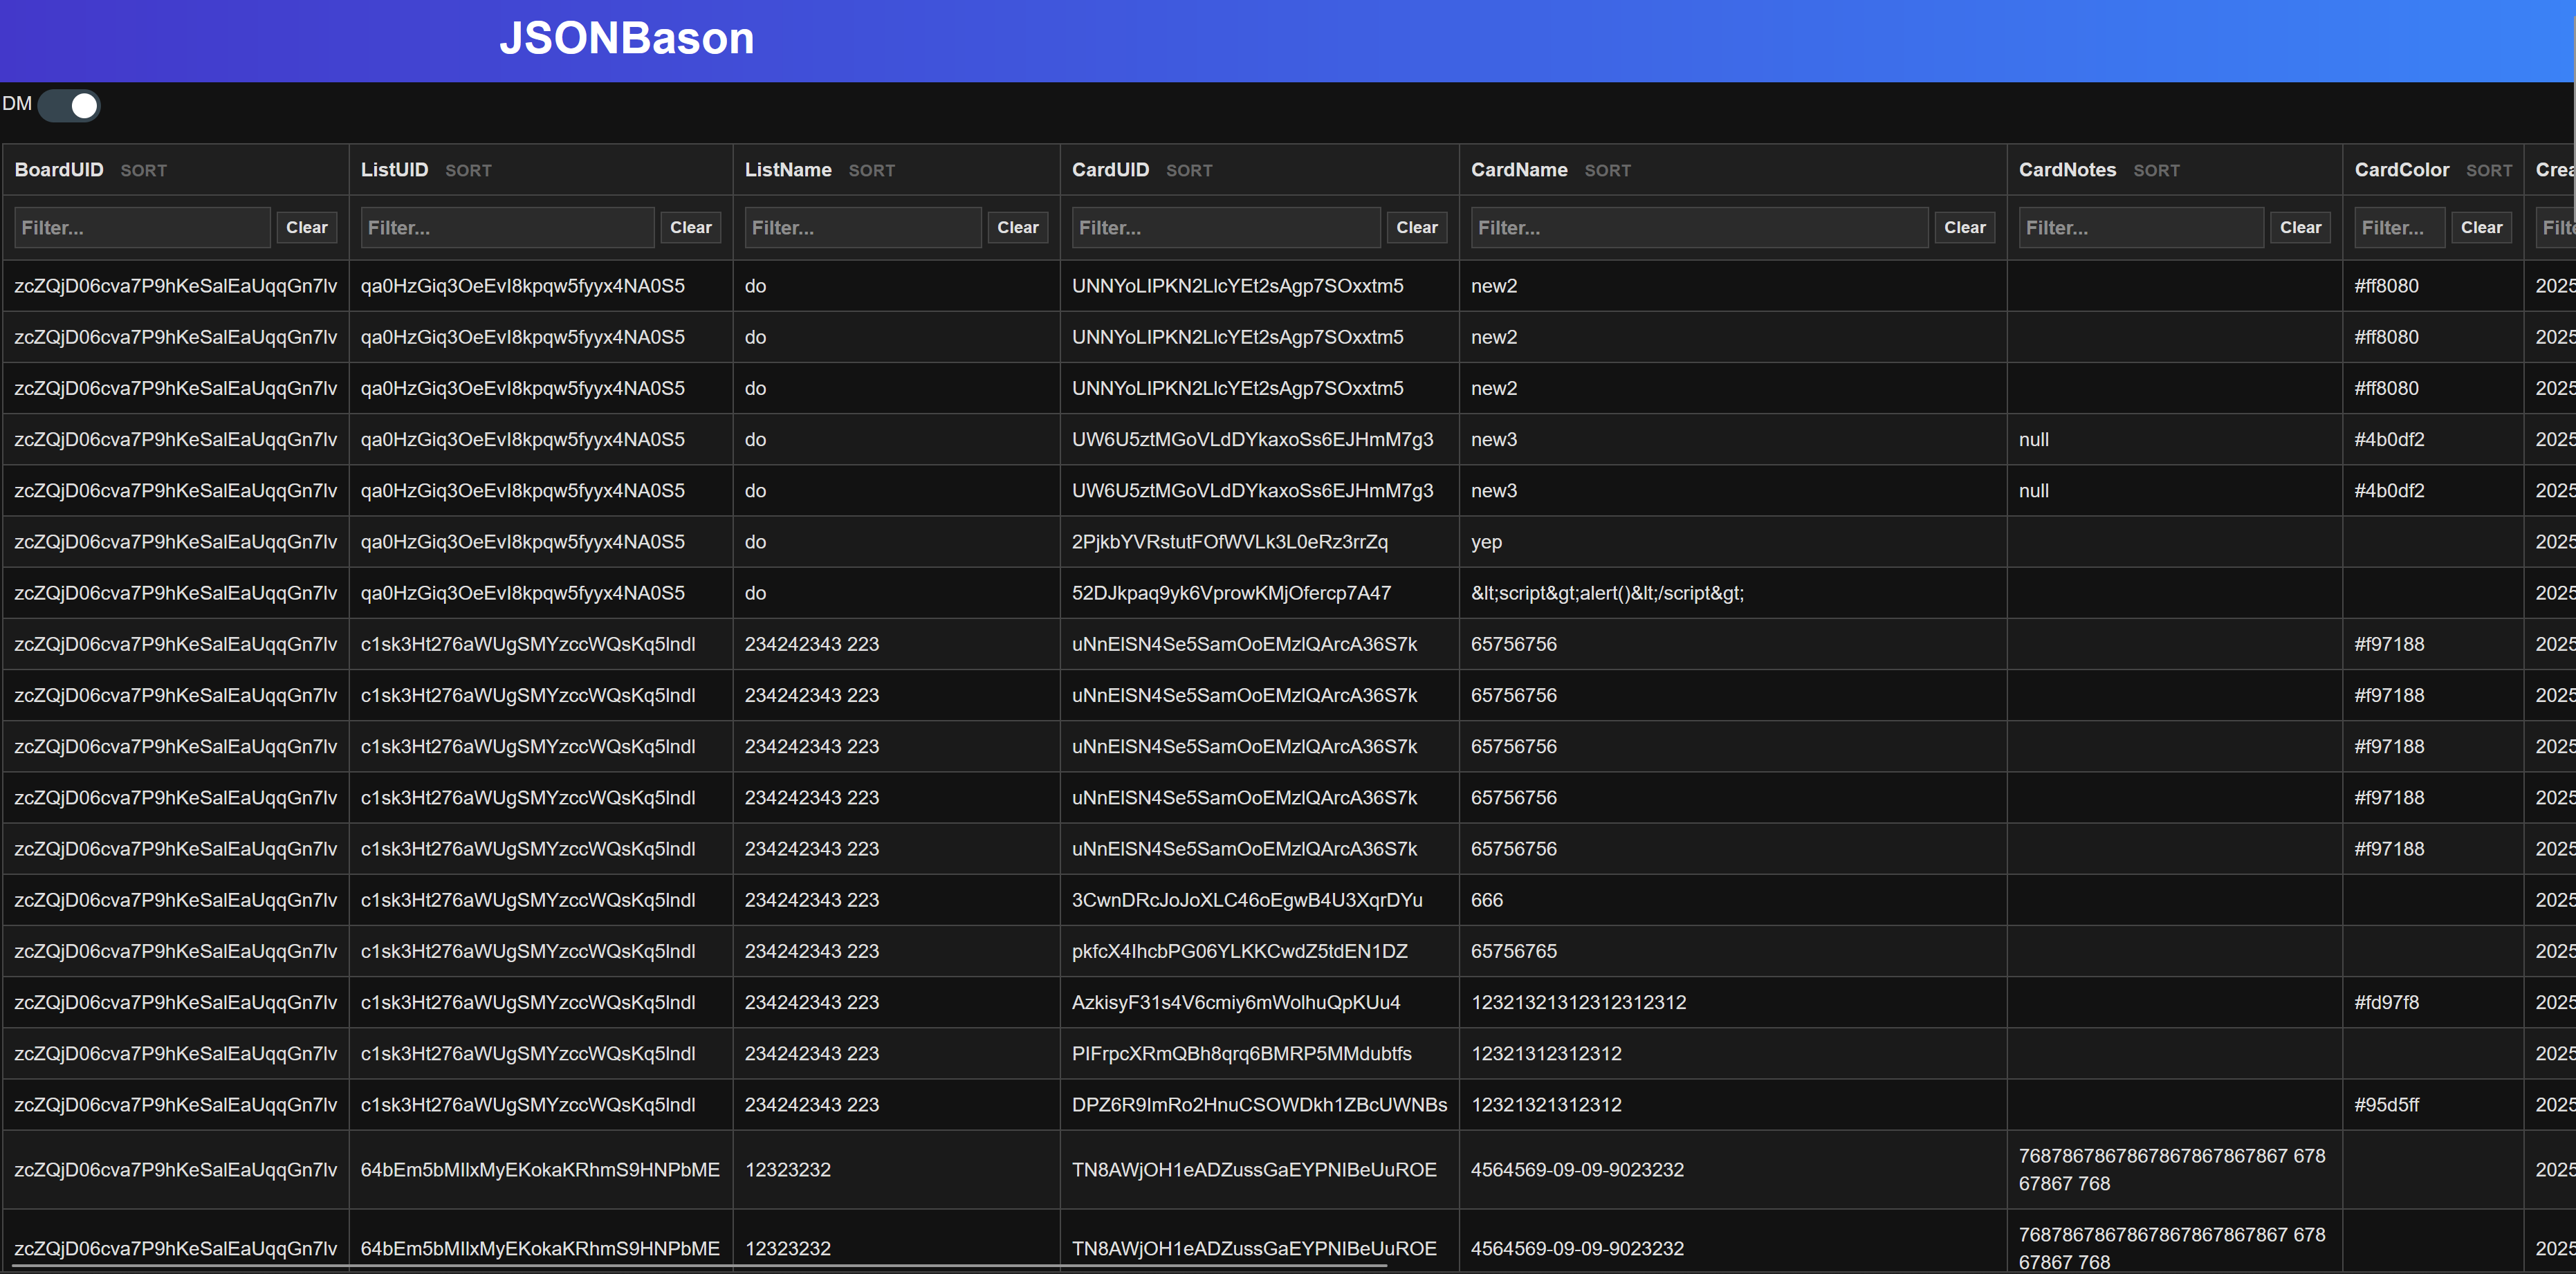Sort the table by ListUID

tap(468, 171)
